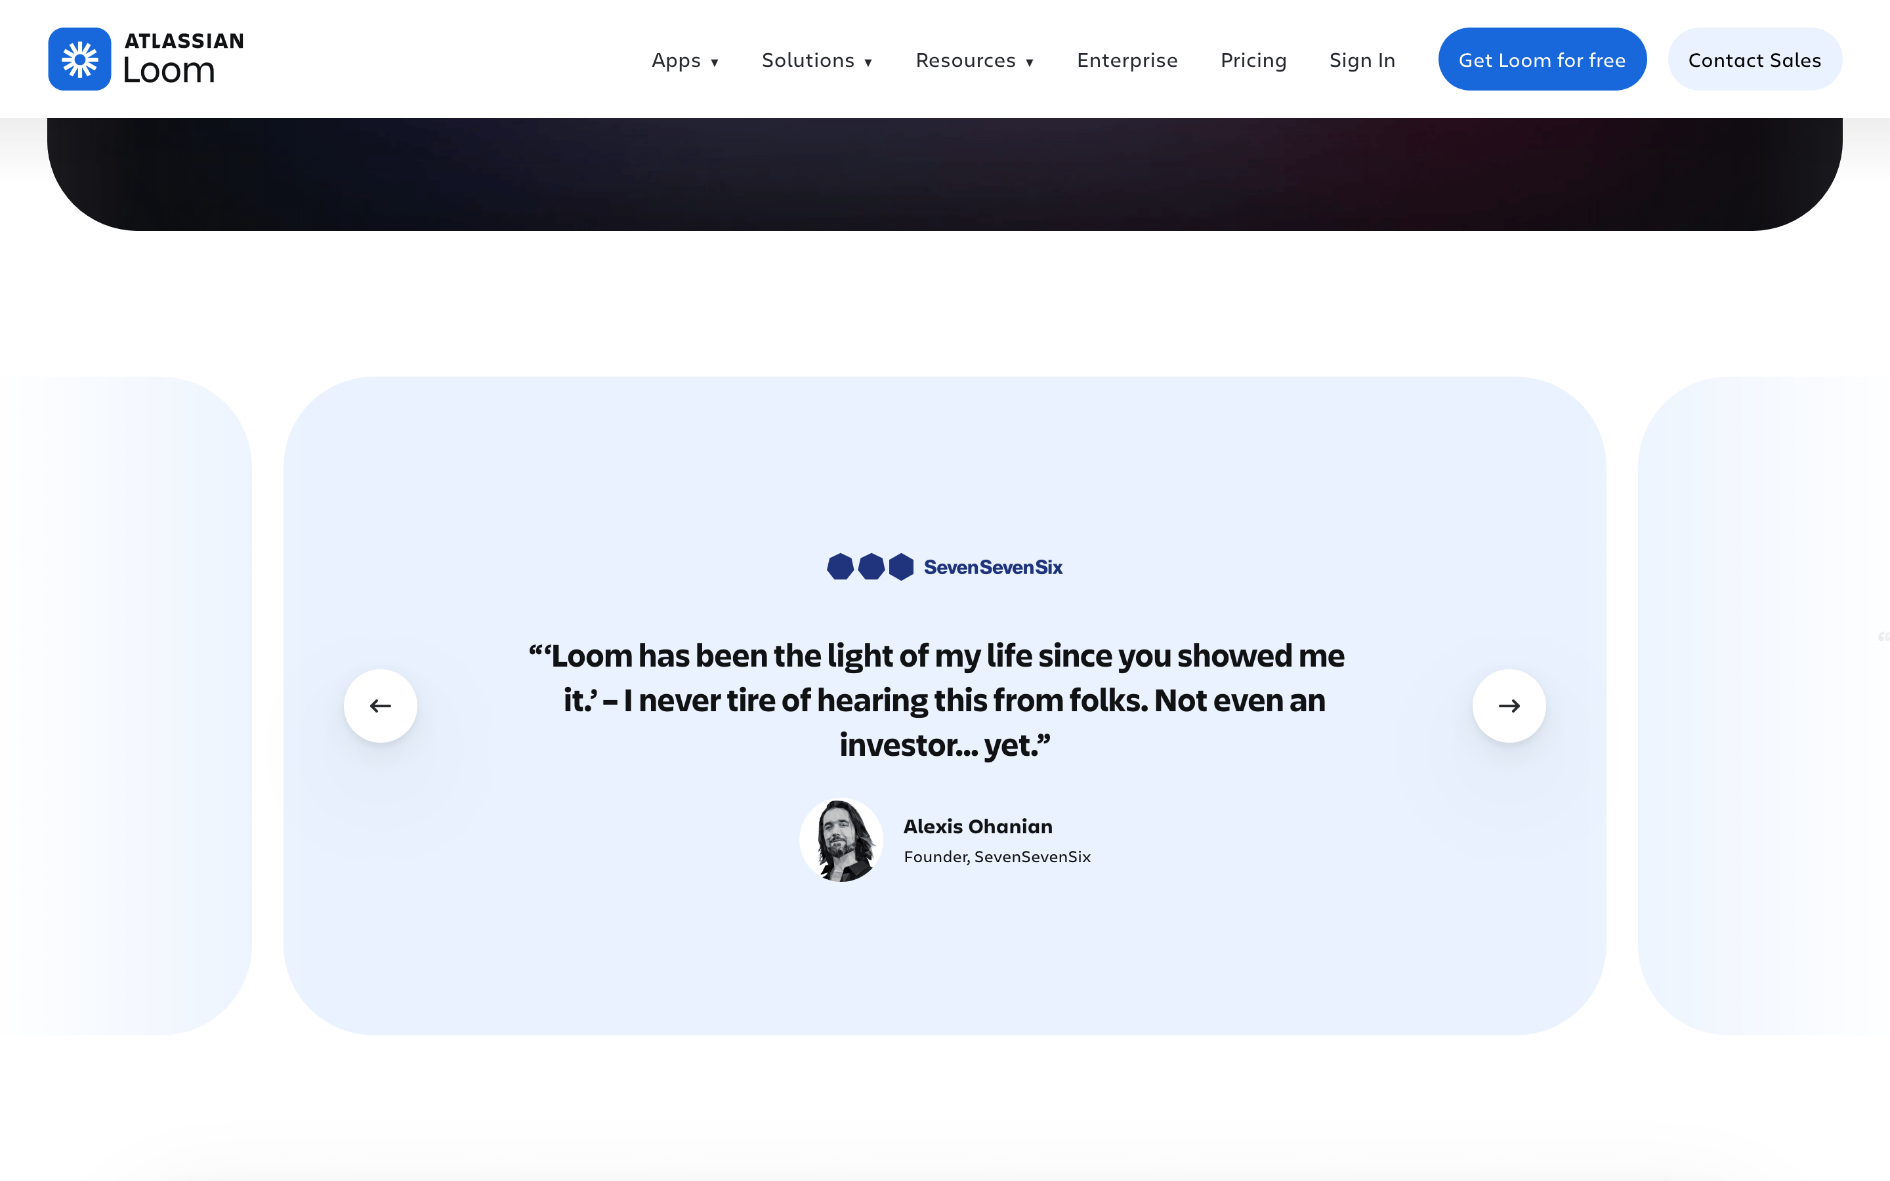
Task: Click the Atlassian Loom logo icon
Action: [x=79, y=59]
